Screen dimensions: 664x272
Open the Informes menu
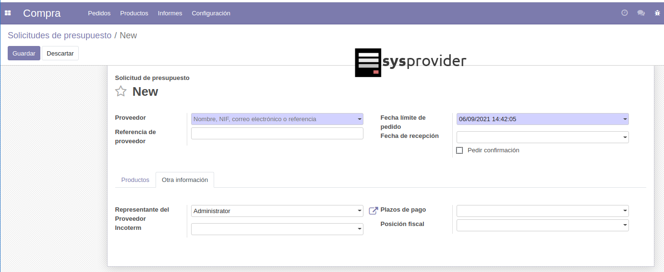[170, 13]
